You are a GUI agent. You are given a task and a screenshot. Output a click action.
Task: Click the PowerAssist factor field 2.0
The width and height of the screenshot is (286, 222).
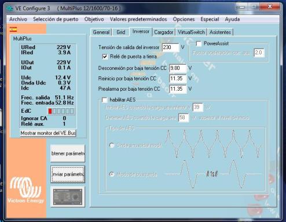[x=259, y=53]
